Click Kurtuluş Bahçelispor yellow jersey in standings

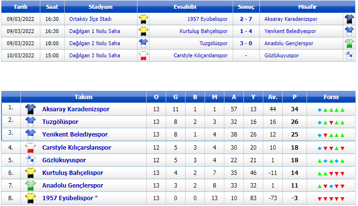point(31,172)
